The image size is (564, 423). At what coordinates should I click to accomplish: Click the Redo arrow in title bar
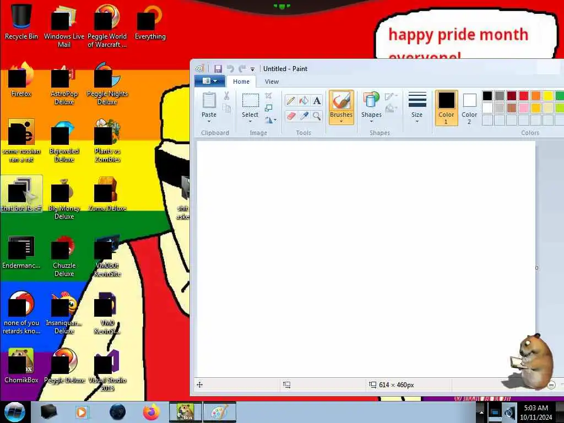click(242, 69)
